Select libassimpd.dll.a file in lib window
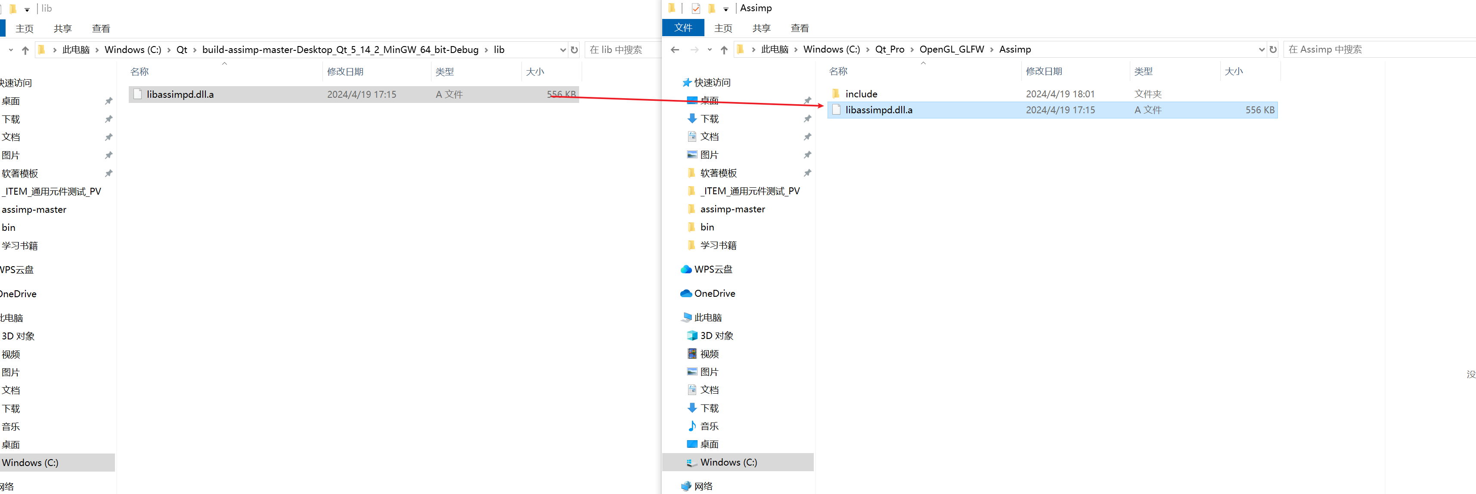 tap(354, 95)
